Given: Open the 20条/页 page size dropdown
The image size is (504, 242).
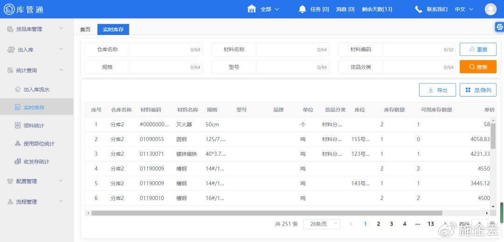Looking at the screenshot, I should click(322, 224).
